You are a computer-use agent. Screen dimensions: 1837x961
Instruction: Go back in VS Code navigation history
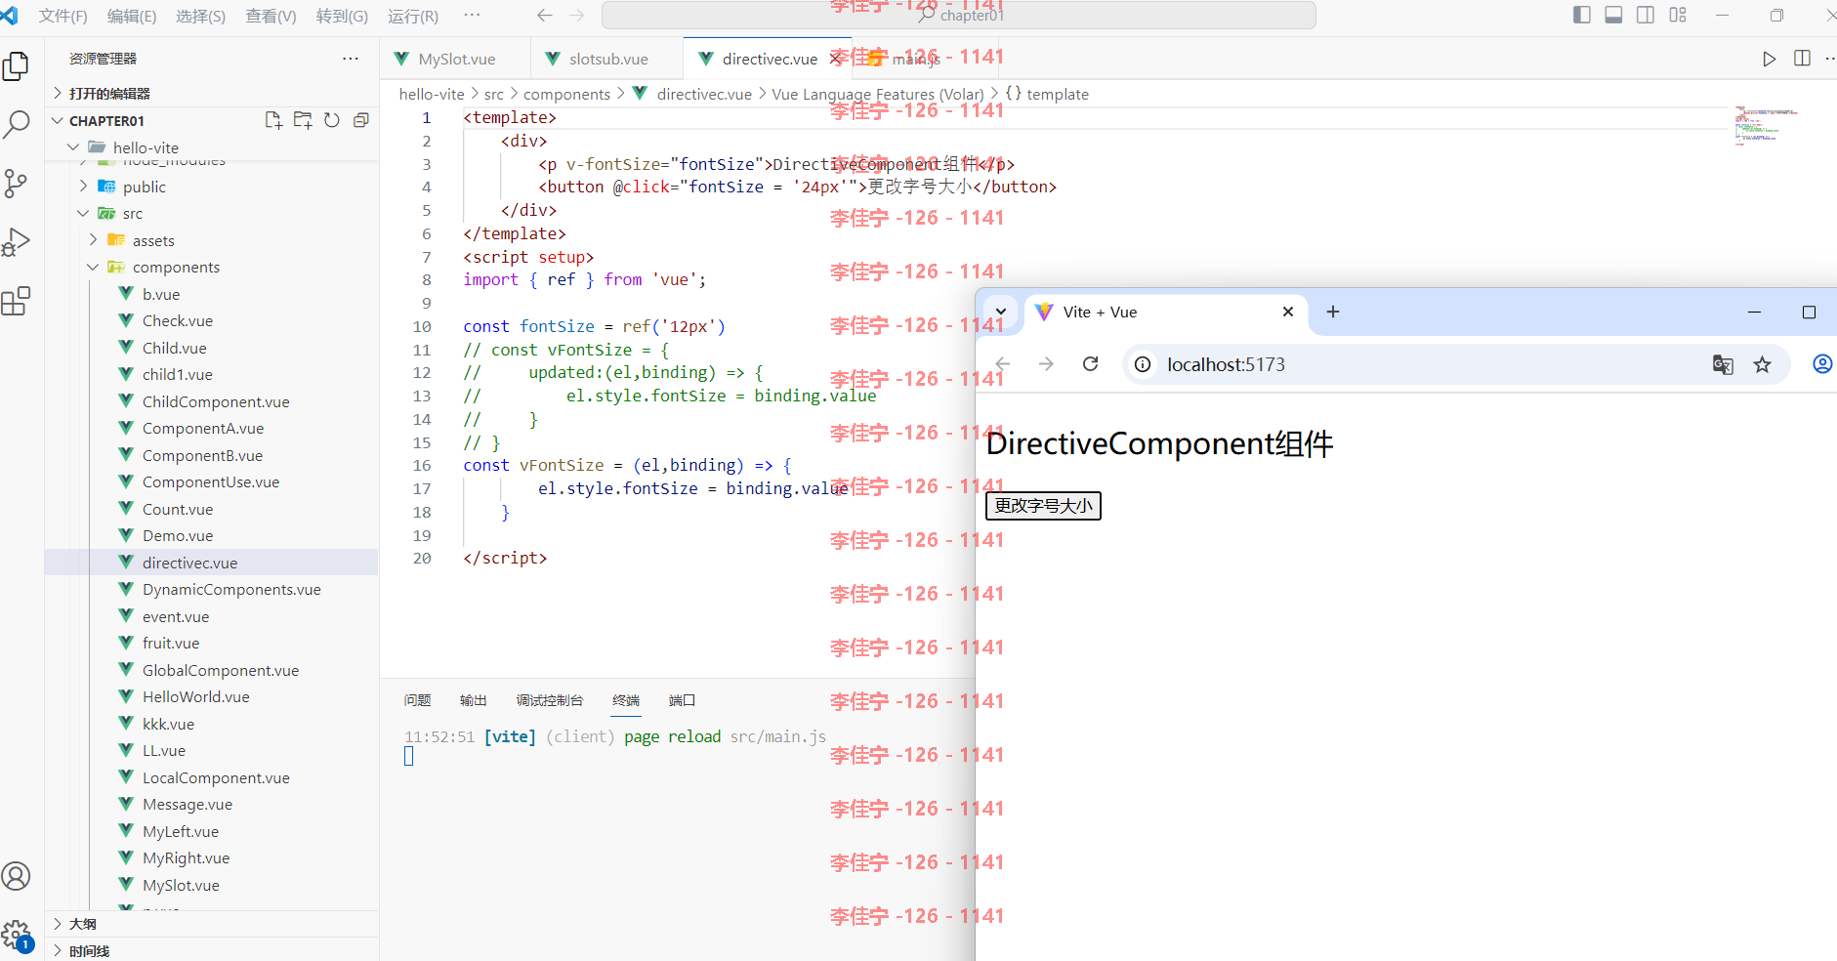pyautogui.click(x=545, y=16)
